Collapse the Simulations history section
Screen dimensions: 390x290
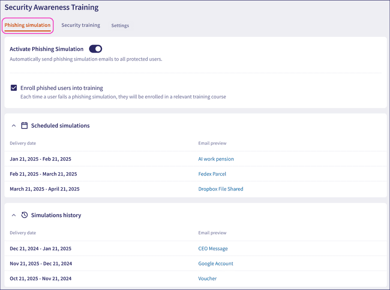13,215
